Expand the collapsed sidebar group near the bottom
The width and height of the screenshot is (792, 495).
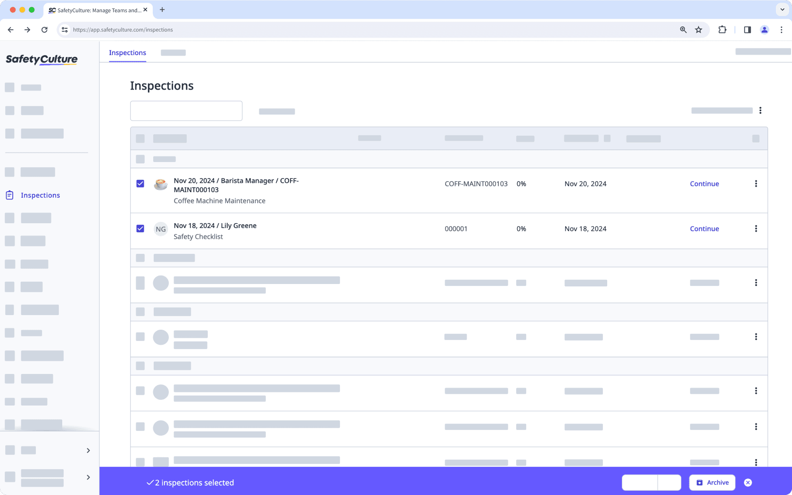tap(88, 450)
